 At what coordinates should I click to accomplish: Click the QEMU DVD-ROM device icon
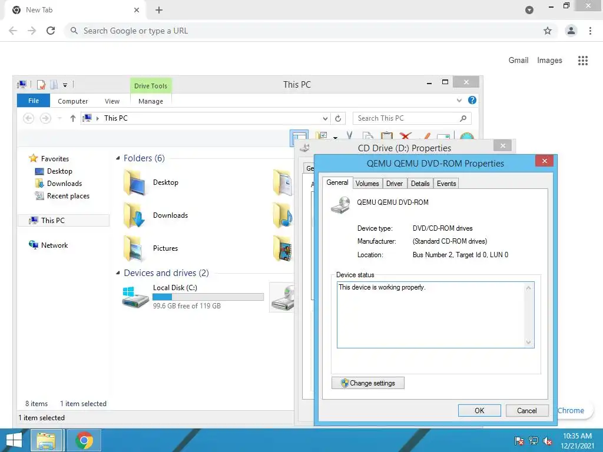(341, 204)
